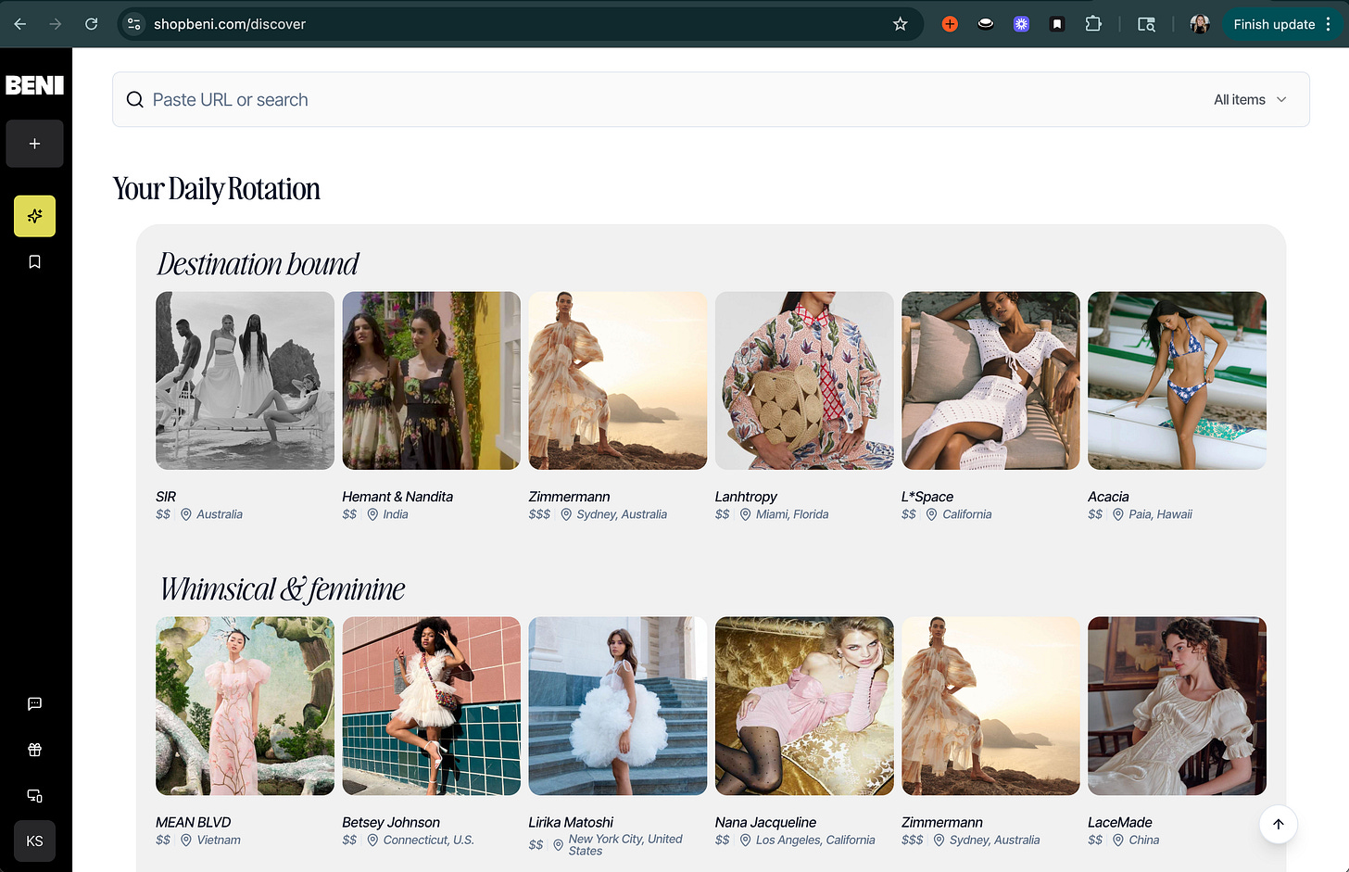Open the LaceMade image

(1177, 706)
